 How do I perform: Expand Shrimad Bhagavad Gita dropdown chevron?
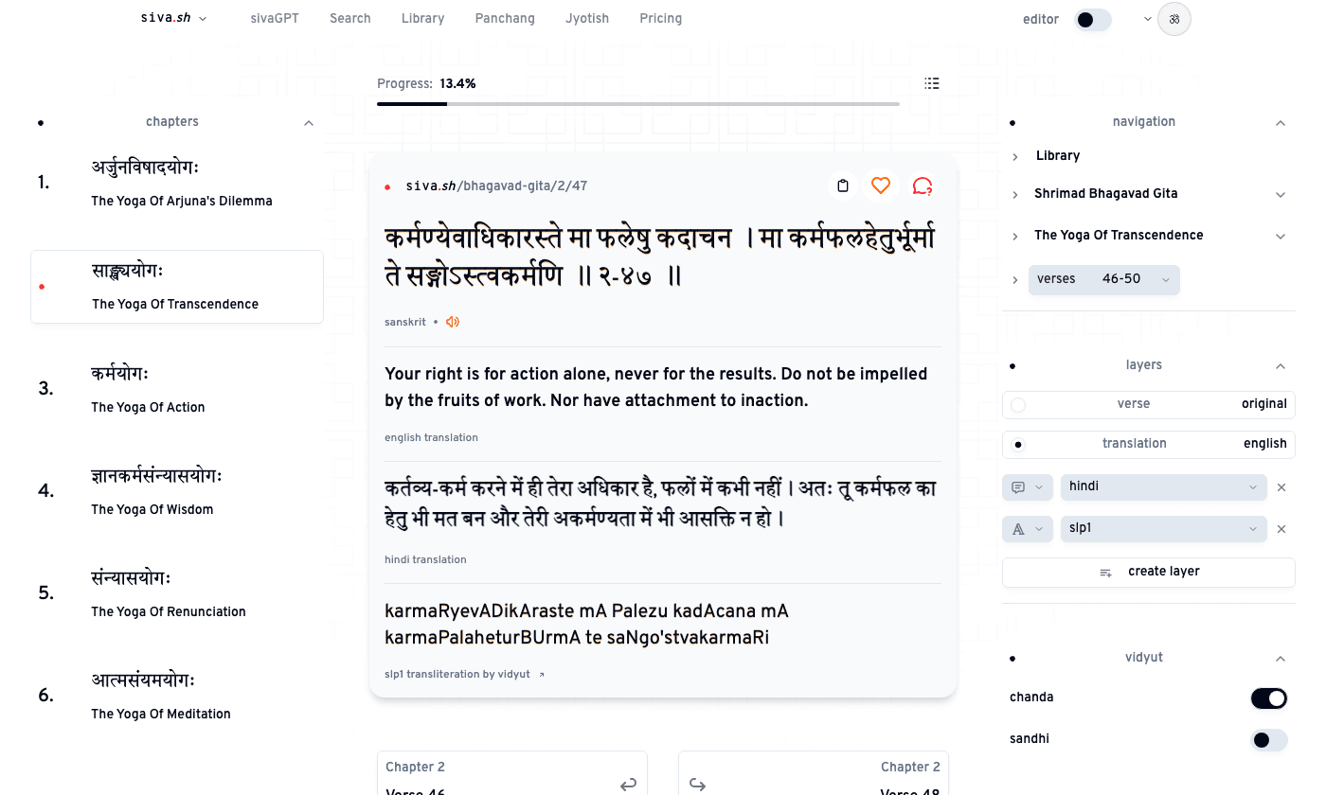pyautogui.click(x=1281, y=194)
